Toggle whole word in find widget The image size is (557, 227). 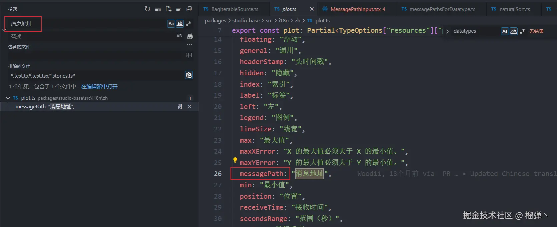click(514, 31)
